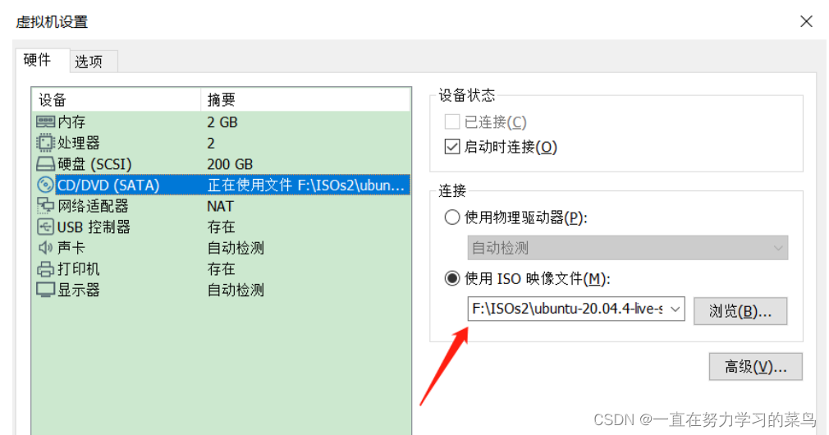Select the 显示器 device row
This screenshot has width=829, height=435.
tap(221, 290)
